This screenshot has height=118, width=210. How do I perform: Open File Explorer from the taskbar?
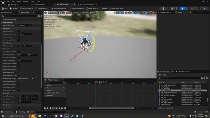tap(40, 116)
